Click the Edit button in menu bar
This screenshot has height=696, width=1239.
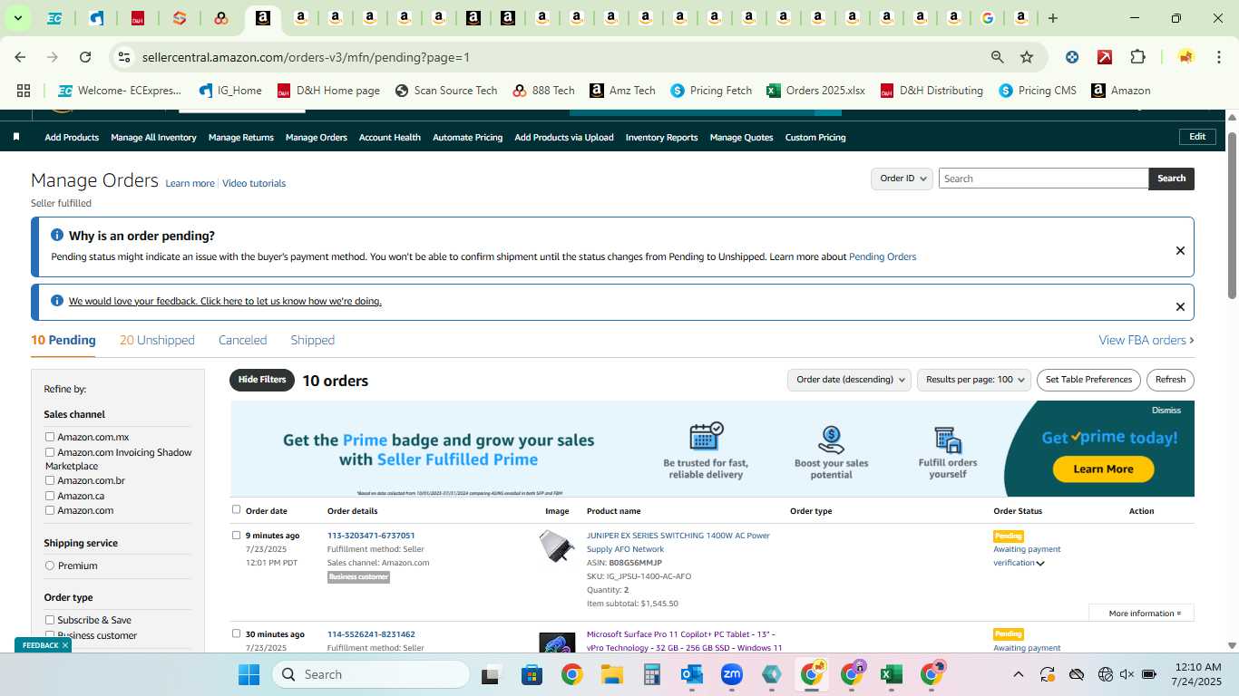[x=1197, y=137]
